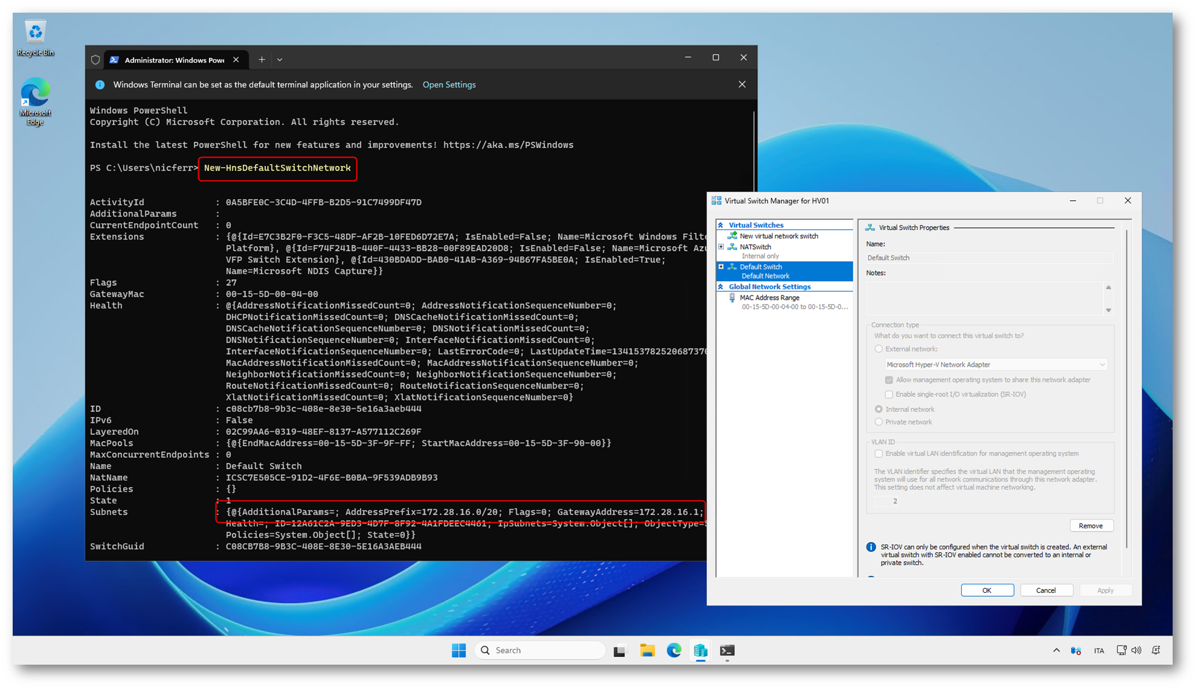Enable virtual LAN identification checkbox
The width and height of the screenshot is (1198, 690).
(x=879, y=454)
